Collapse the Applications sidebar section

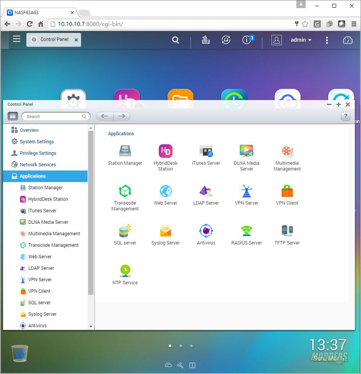click(x=45, y=176)
